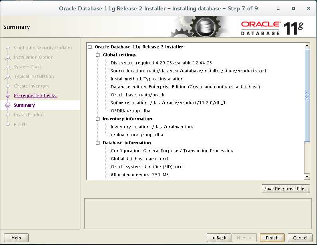The width and height of the screenshot is (317, 245).
Task: Click the scrollbar up arrow
Action: [307, 46]
